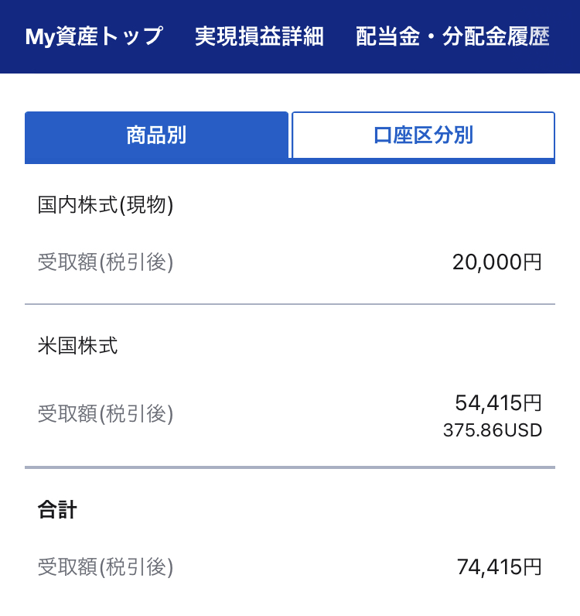Click the blue underline beneath the 口座区分別 tab
Viewport: 580px width, 616px height.
point(423,161)
